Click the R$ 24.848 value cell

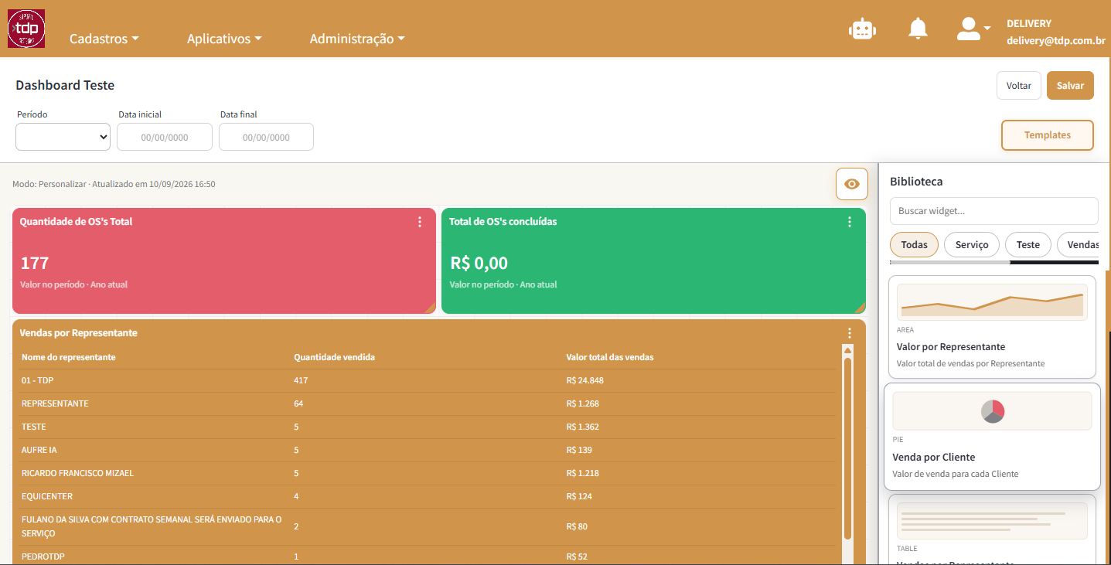pos(584,380)
